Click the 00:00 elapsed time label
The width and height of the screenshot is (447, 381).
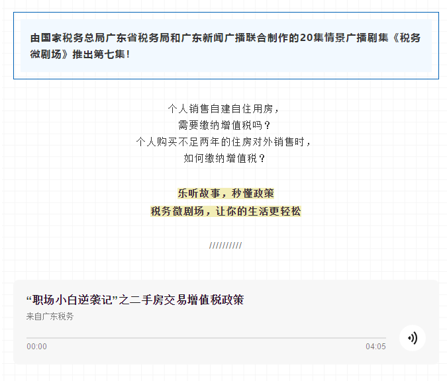coord(36,347)
